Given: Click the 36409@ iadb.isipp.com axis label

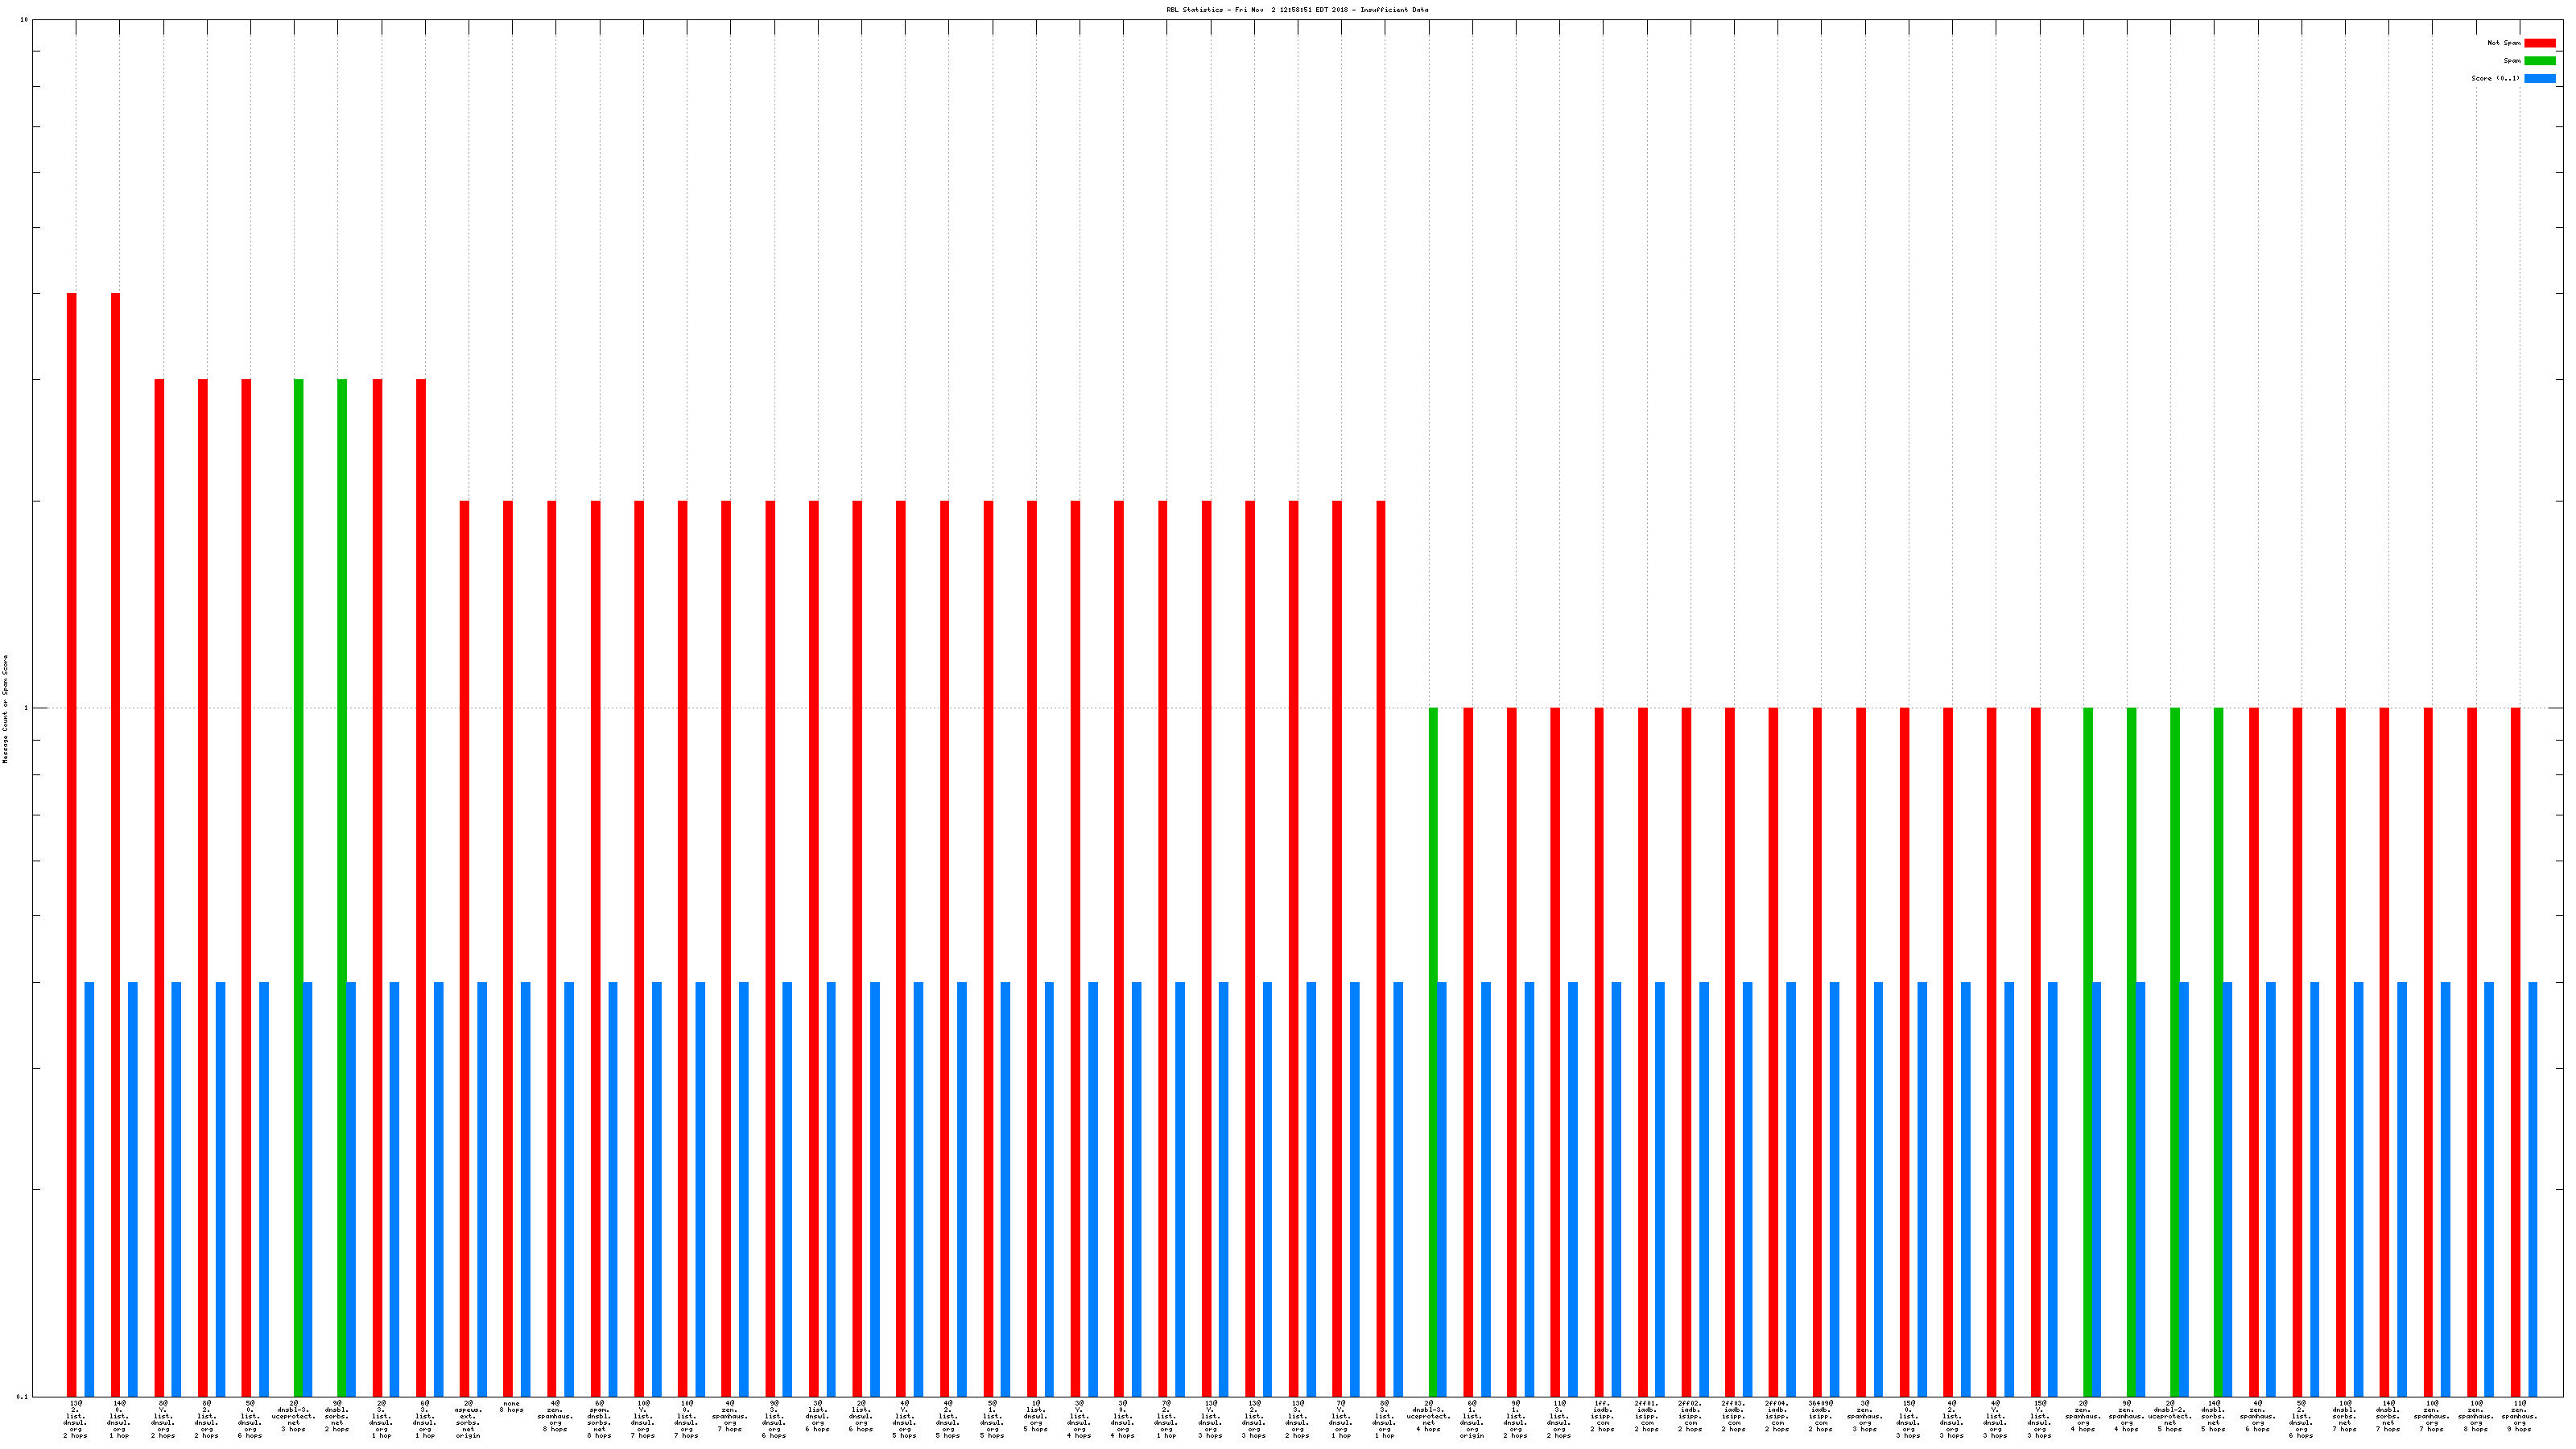Looking at the screenshot, I should click(1820, 1416).
